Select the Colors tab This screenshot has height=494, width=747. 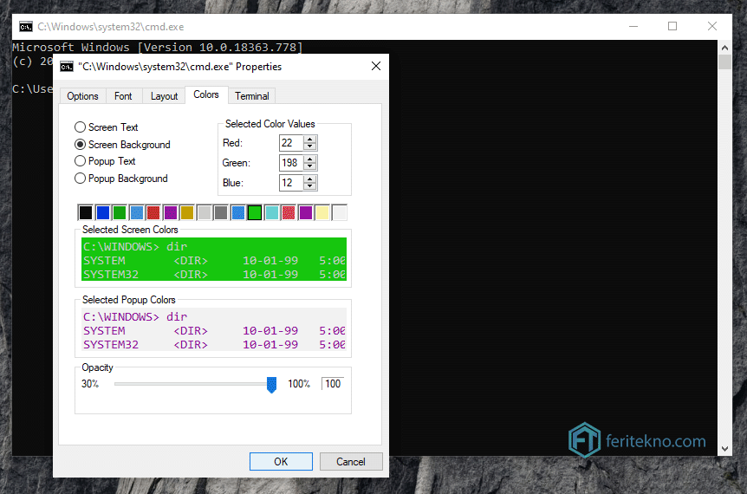tap(206, 94)
